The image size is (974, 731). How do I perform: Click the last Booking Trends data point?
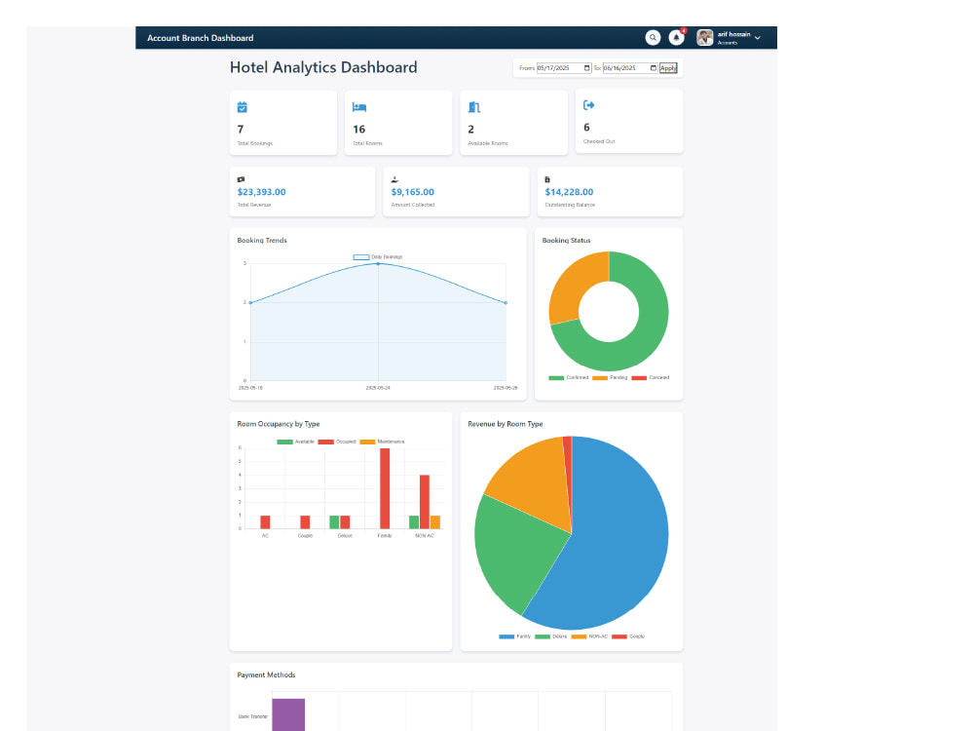[x=506, y=303]
